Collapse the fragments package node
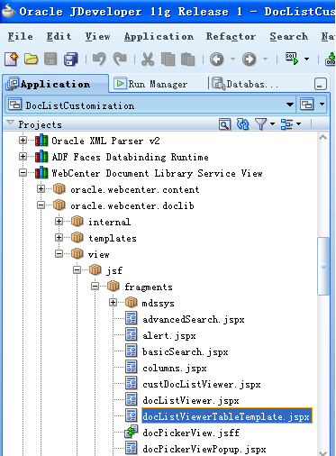The height and width of the screenshot is (456, 336). point(95,287)
